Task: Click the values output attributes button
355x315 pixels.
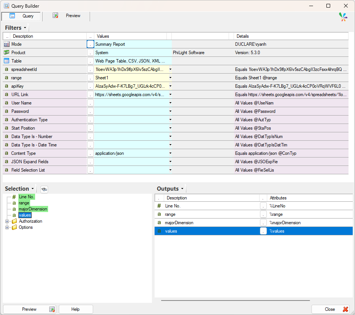Action: pos(263,231)
